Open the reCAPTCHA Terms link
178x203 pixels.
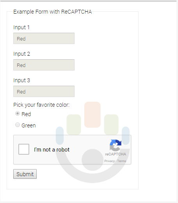pos(121,161)
